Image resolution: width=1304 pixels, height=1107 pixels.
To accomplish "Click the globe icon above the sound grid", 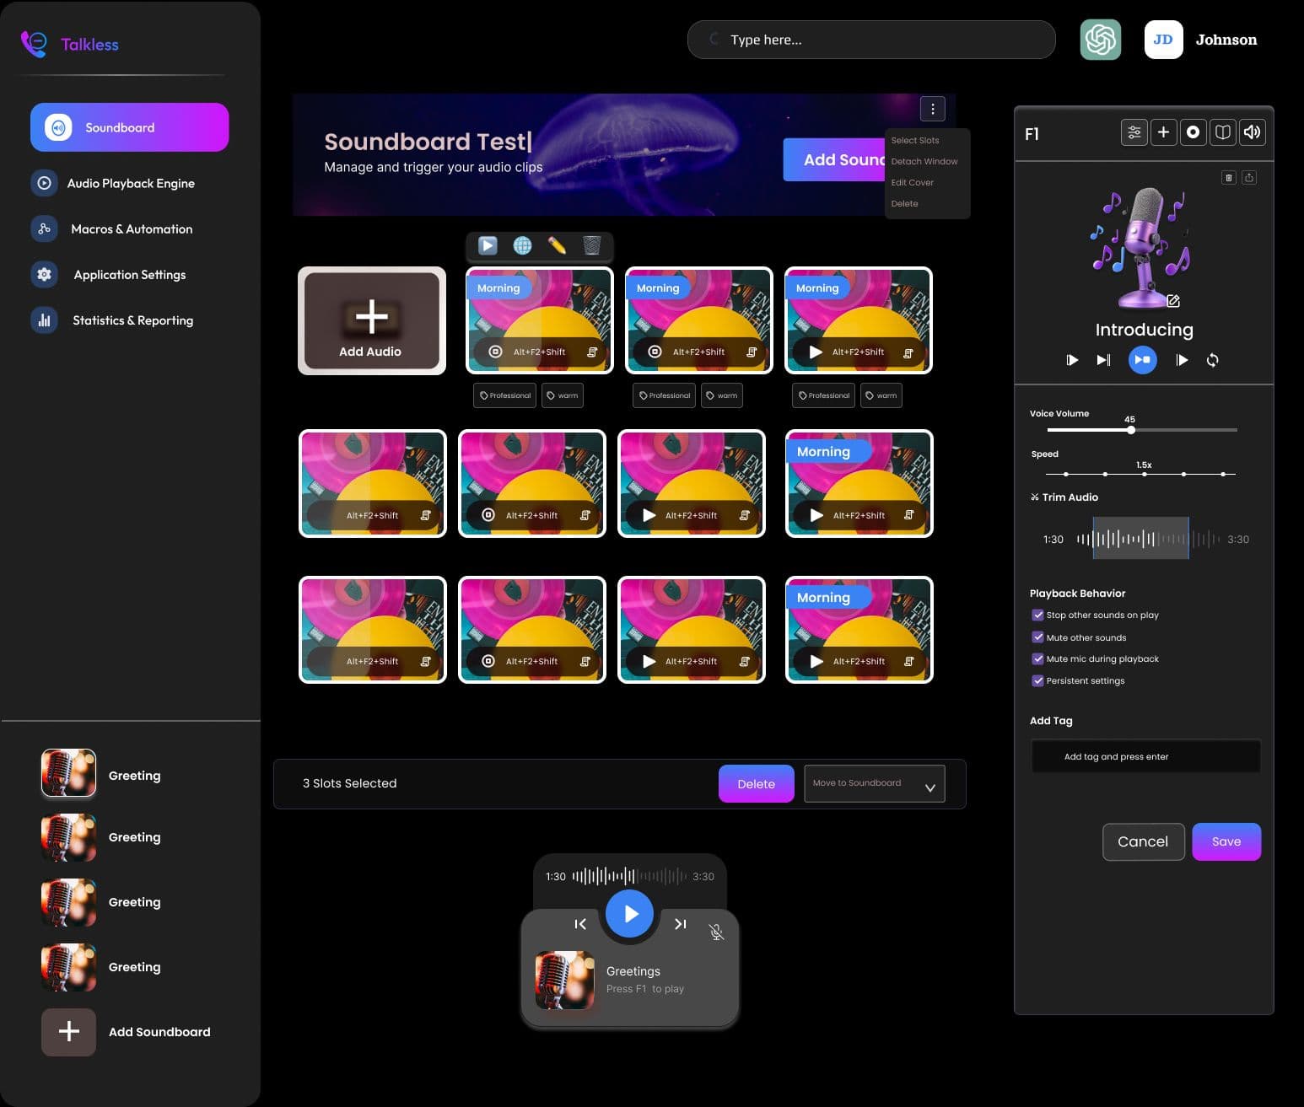I will [523, 245].
